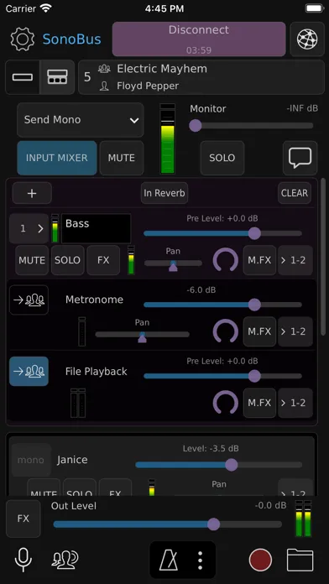Start recording with the red record button

click(260, 560)
